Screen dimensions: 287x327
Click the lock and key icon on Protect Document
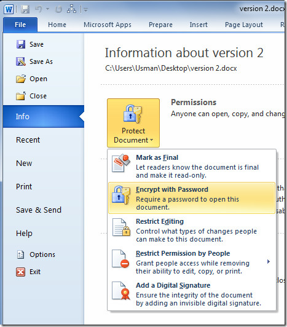point(133,114)
